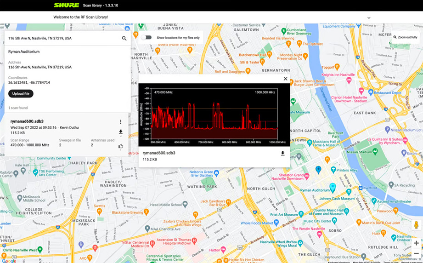
Task: Click the TSU Performing Arts Center marker
Action: click(x=35, y=172)
